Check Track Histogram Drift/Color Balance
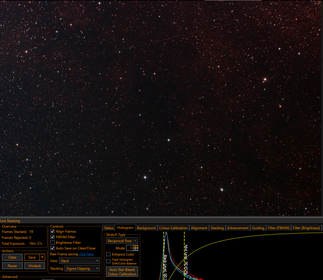The image size is (323, 280). (x=108, y=261)
